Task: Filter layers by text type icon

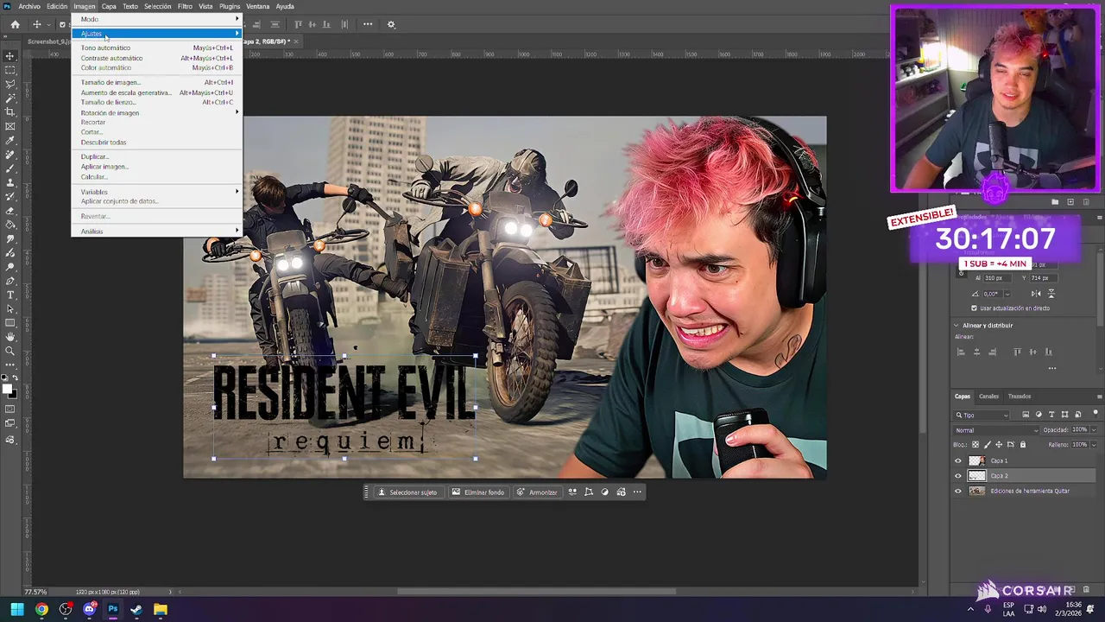Action: point(1051,415)
